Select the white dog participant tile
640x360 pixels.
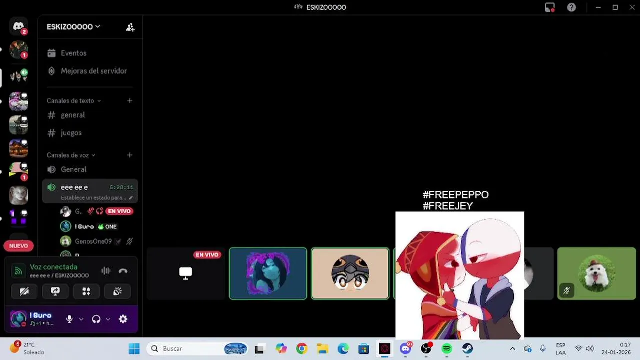[x=597, y=273]
